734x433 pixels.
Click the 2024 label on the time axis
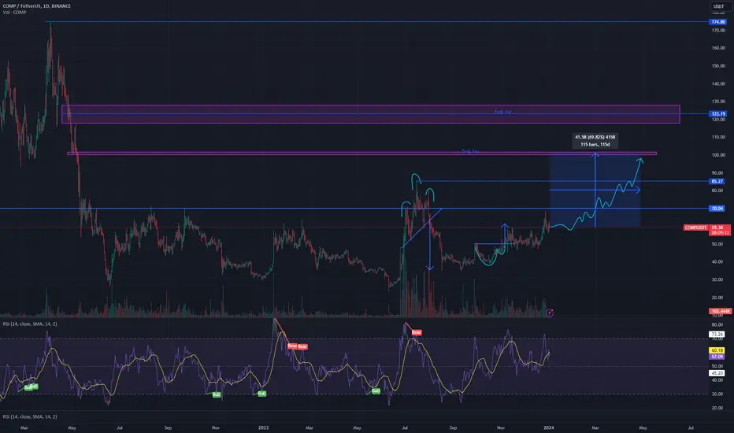(x=549, y=427)
